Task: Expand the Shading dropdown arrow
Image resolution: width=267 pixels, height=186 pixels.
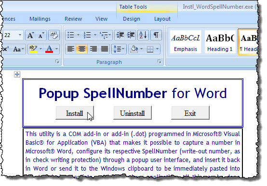Action: [x=142, y=49]
